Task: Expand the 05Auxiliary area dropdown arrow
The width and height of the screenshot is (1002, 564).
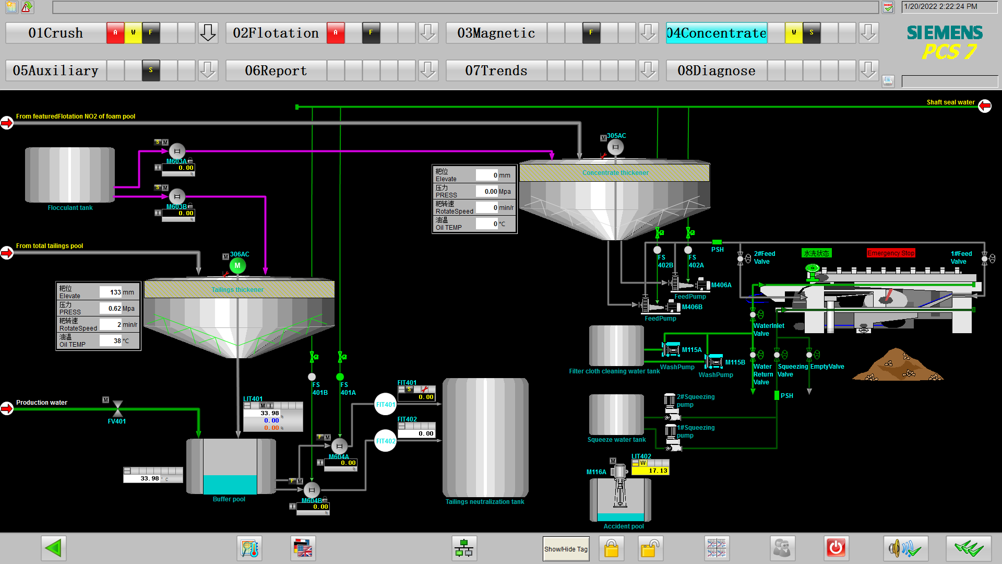Action: 208,70
